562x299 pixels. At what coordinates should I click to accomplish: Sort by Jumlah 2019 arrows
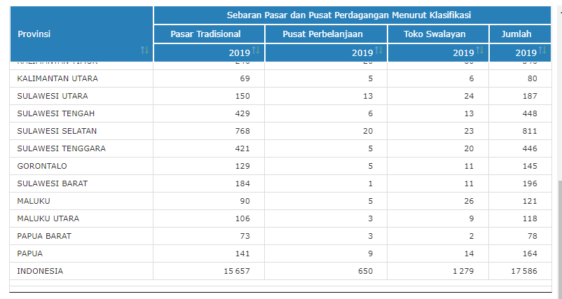click(x=542, y=50)
